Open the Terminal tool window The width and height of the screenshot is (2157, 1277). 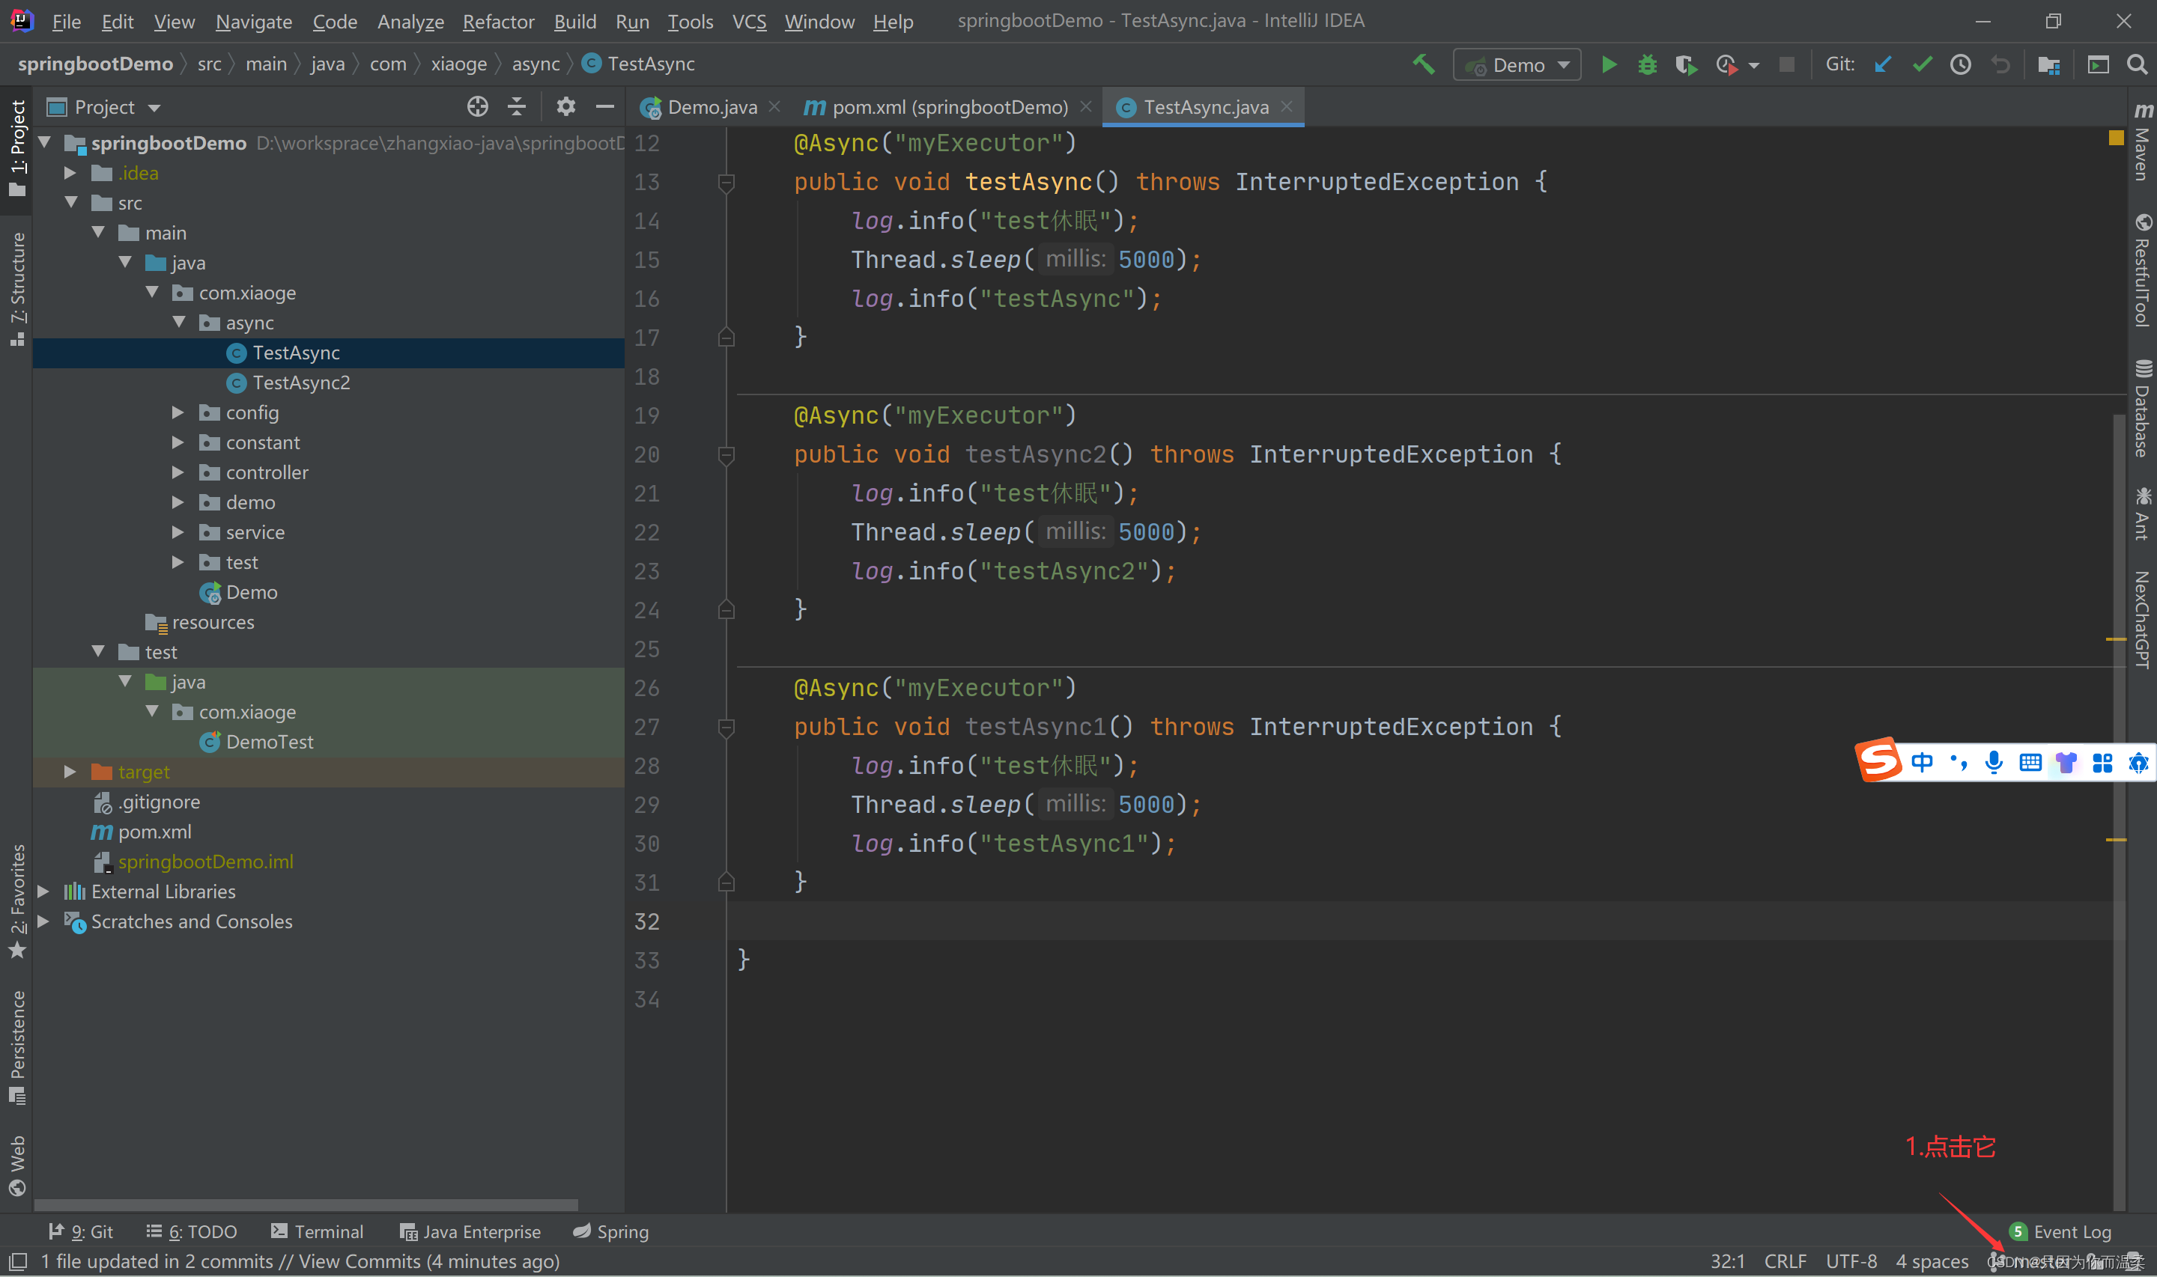[317, 1231]
